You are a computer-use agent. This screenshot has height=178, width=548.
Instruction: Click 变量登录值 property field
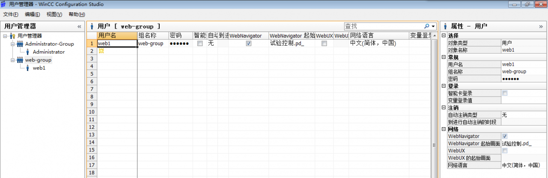(x=524, y=100)
